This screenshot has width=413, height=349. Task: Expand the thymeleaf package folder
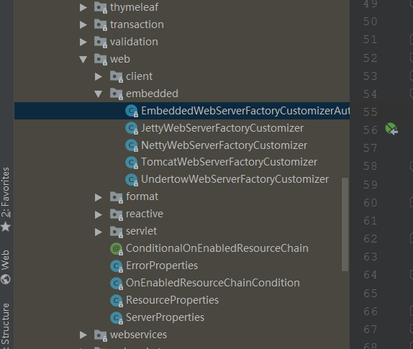click(83, 7)
